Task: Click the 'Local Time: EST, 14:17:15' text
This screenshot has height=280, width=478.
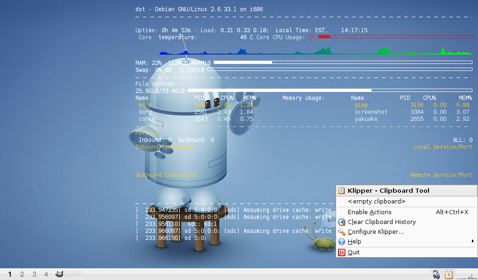Action: click(322, 30)
